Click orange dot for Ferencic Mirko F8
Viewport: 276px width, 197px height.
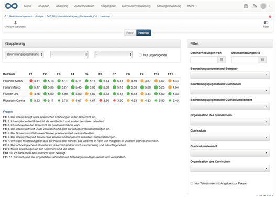pyautogui.click(x=128, y=81)
